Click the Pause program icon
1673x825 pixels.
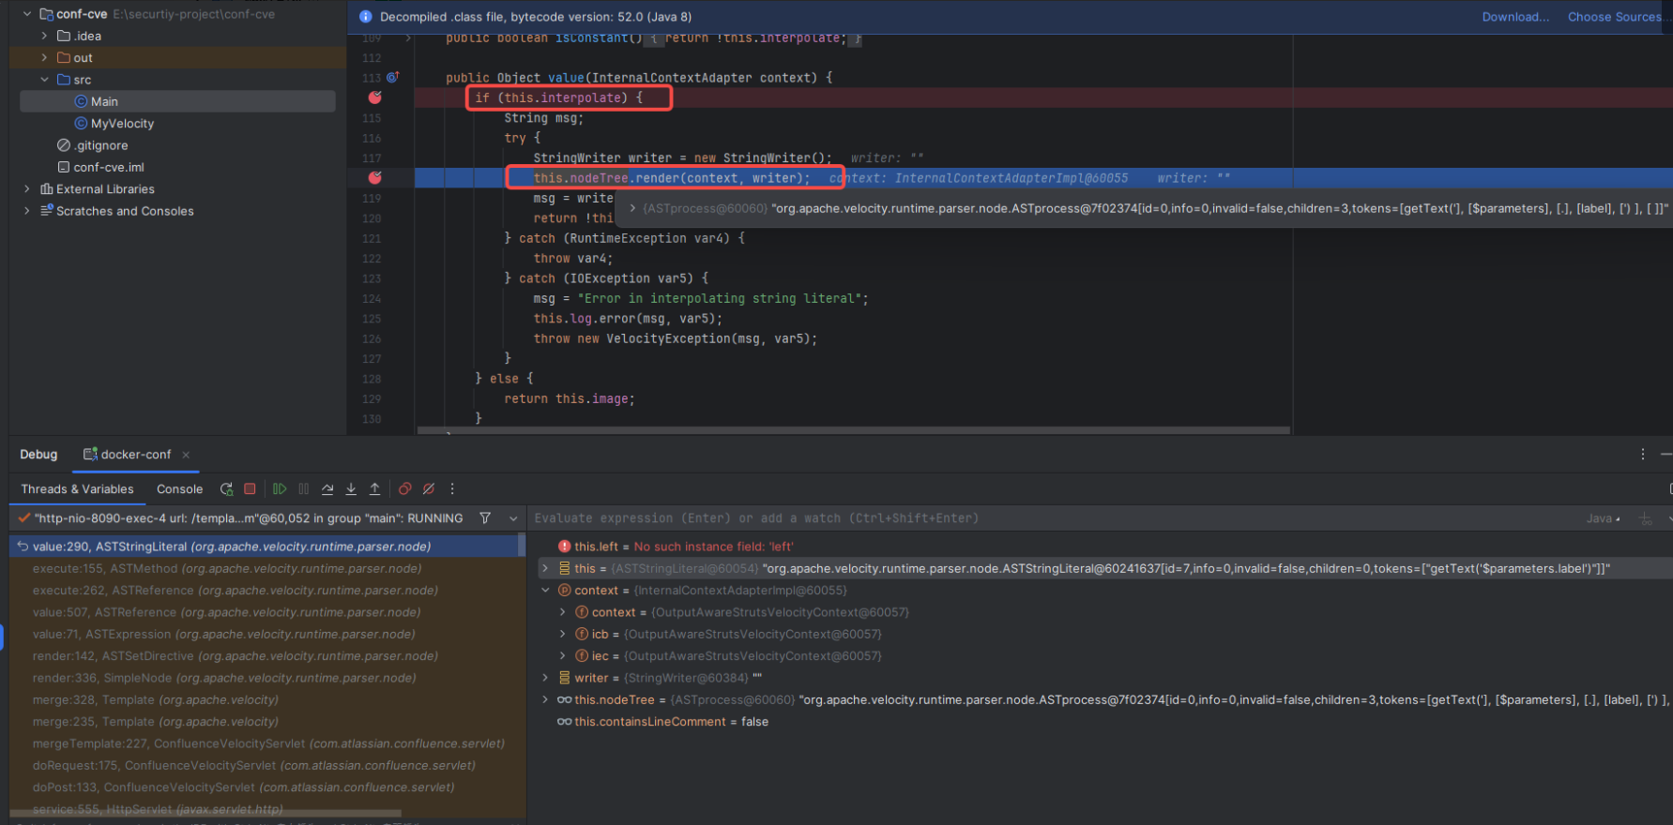tap(303, 489)
